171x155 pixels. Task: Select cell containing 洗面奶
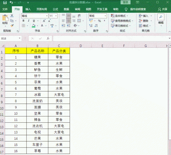click(x=37, y=101)
